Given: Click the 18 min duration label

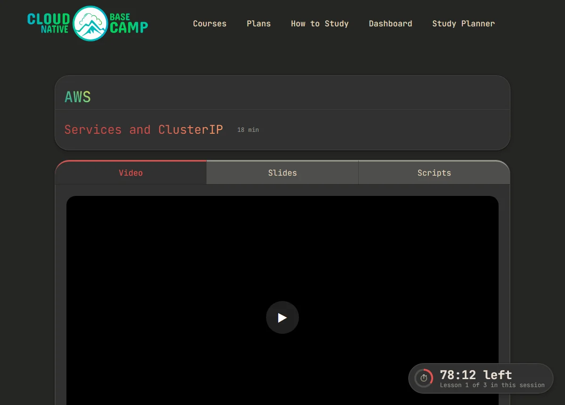Looking at the screenshot, I should coord(248,130).
